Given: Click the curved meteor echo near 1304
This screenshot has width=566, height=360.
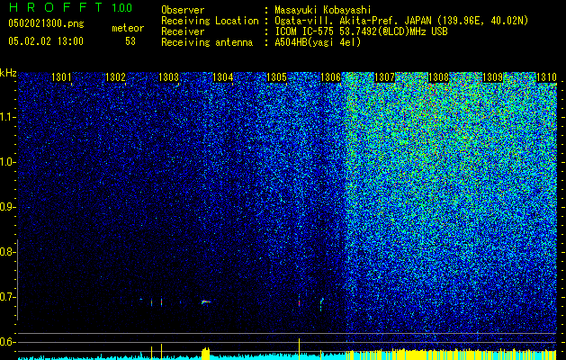Looking at the screenshot, I should click(206, 301).
